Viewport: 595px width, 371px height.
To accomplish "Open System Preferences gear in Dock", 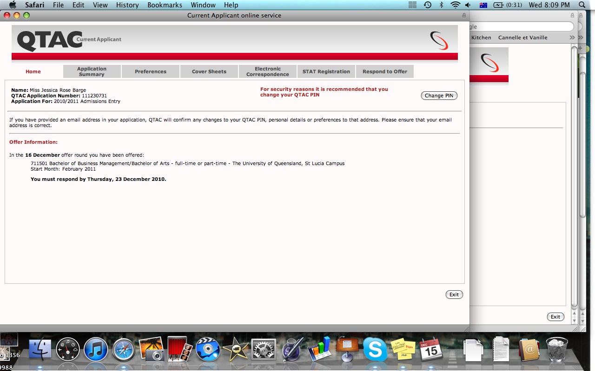I will 264,349.
